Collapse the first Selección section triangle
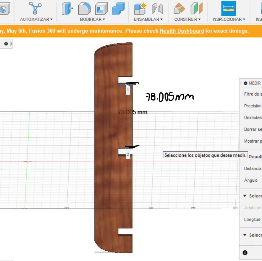 245,196
